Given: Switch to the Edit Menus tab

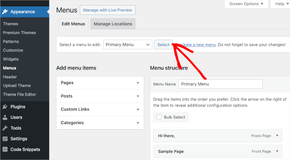Looking at the screenshot, I should (73, 24).
